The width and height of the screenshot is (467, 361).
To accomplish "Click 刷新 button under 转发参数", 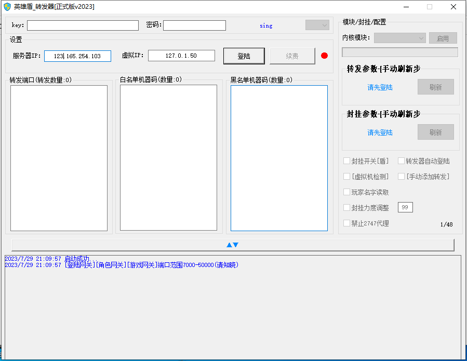I will click(x=435, y=87).
